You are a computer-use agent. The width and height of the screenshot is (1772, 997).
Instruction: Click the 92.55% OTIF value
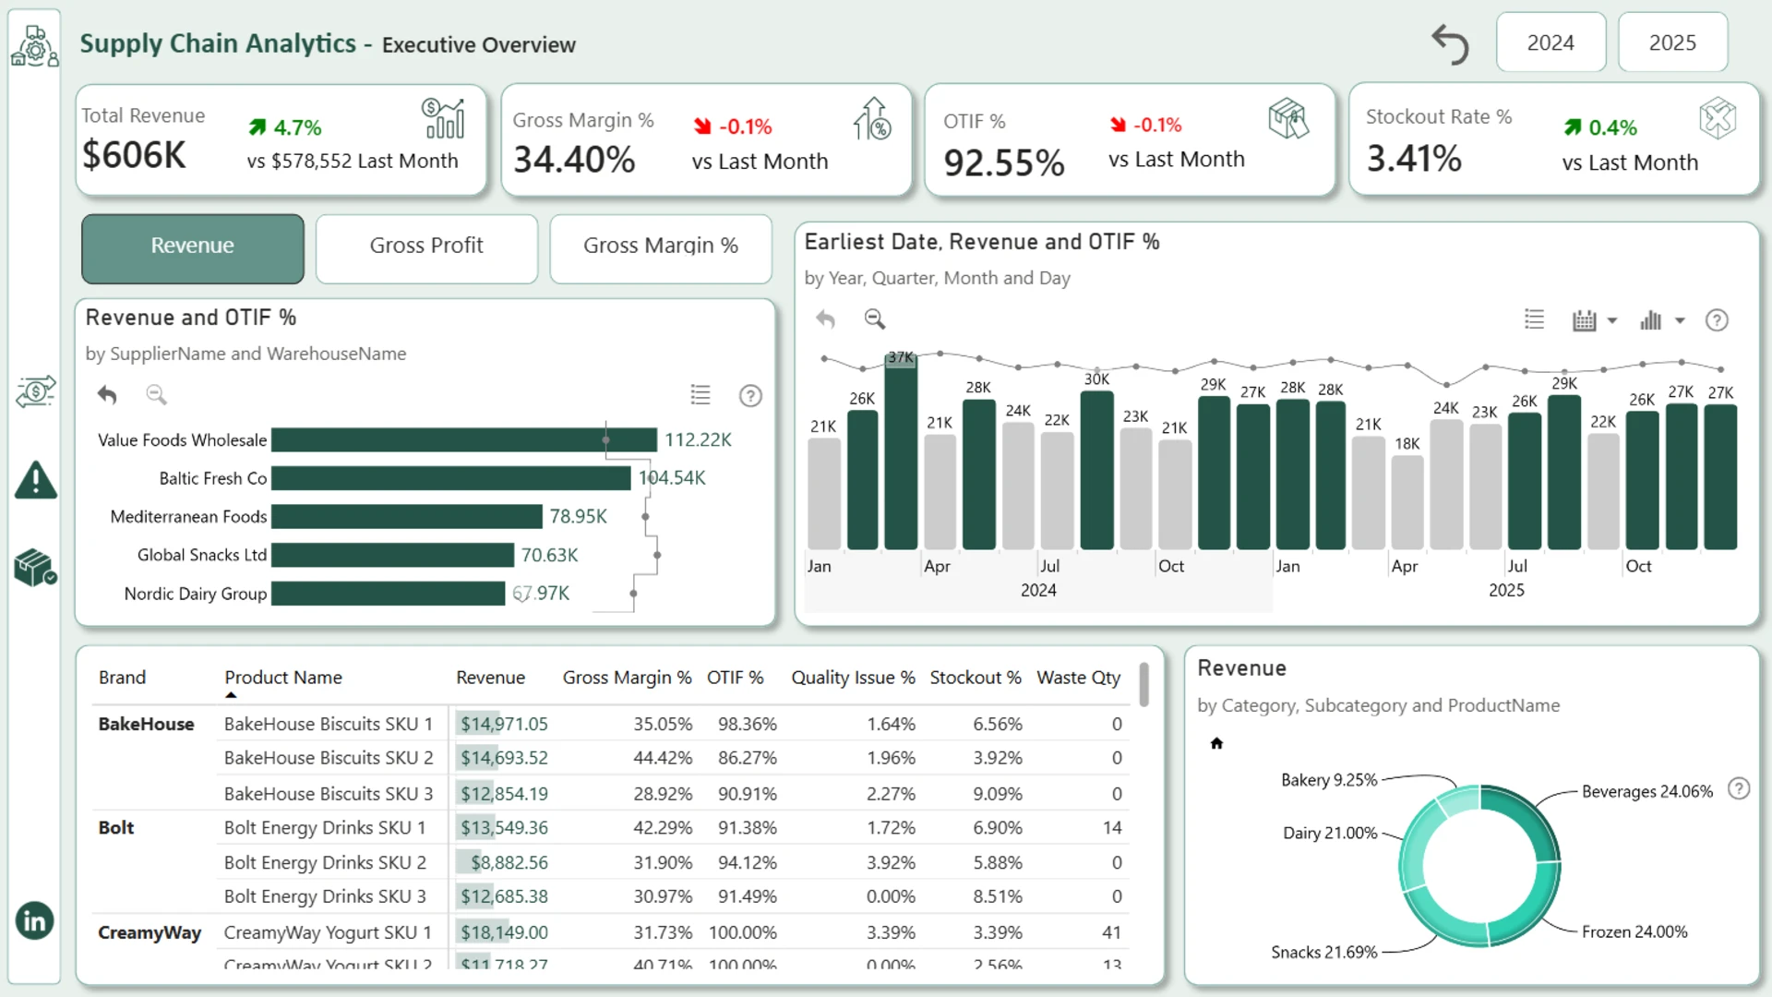pos(1004,163)
